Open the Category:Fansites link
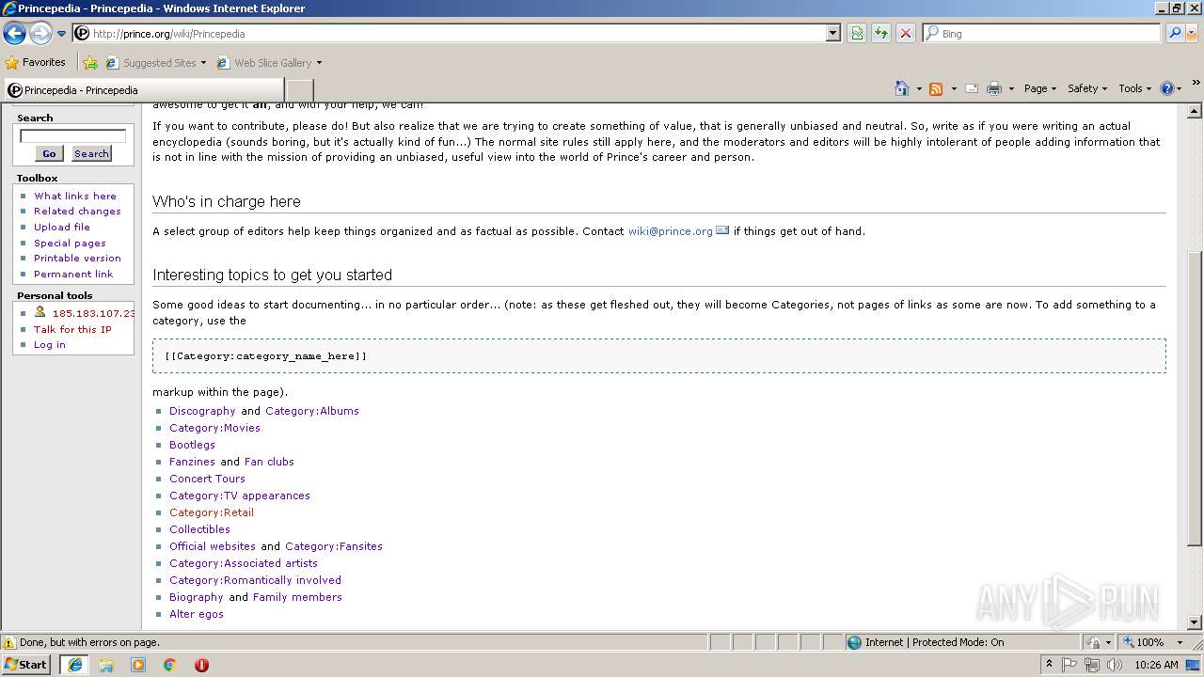The width and height of the screenshot is (1204, 677). pos(334,546)
